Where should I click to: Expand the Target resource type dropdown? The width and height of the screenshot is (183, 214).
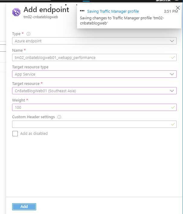coord(94,74)
